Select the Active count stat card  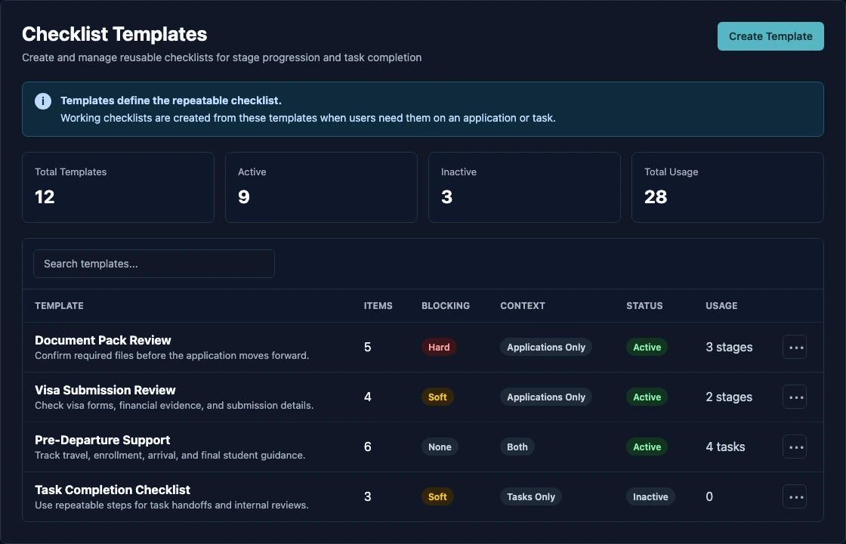[321, 187]
